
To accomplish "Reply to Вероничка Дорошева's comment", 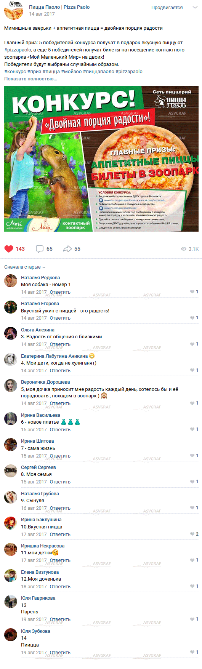I will tap(60, 403).
